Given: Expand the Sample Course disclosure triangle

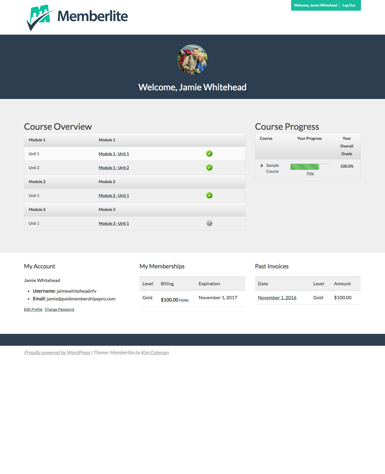Looking at the screenshot, I should point(262,166).
